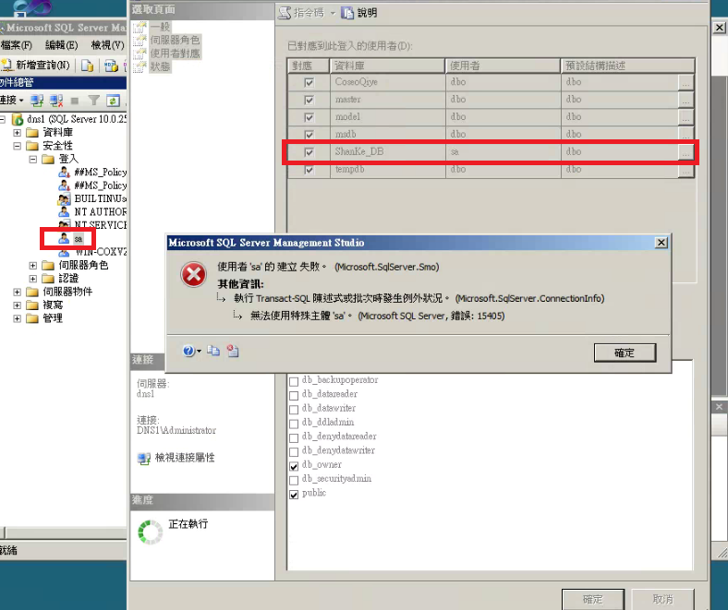
Task: Click the help icon in error dialog
Action: (x=188, y=351)
